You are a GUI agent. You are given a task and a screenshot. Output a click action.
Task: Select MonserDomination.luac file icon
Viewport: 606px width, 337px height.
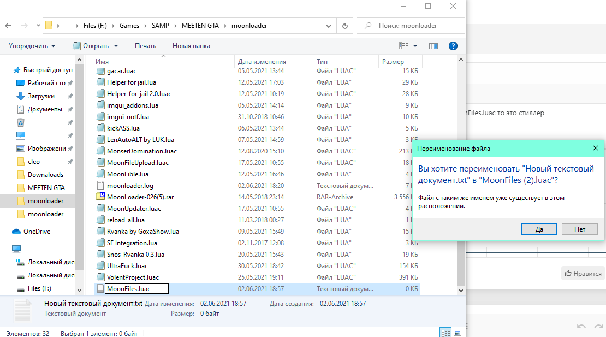tap(100, 151)
